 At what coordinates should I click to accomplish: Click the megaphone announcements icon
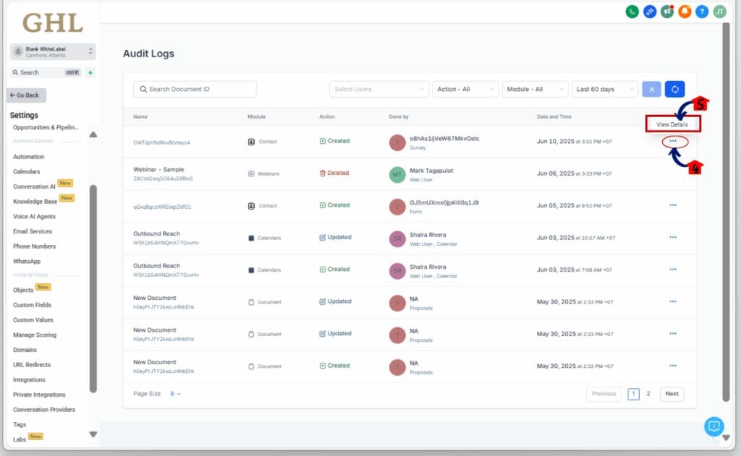click(667, 12)
